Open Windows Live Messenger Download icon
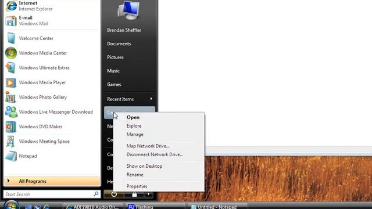The height and width of the screenshot is (209, 372). pos(11,112)
